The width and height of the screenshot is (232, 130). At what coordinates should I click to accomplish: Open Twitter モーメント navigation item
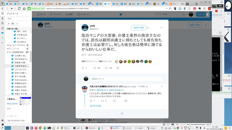(55, 14)
